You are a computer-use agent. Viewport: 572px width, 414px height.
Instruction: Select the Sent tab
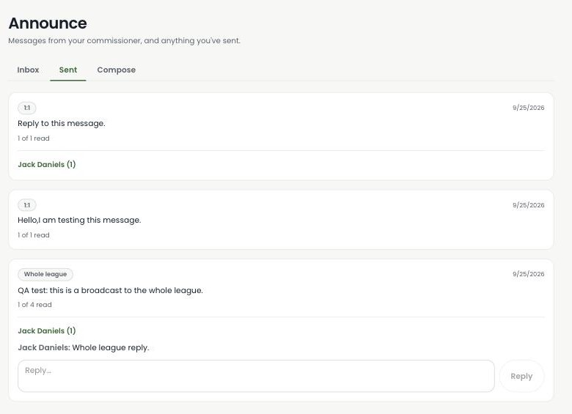click(x=68, y=70)
